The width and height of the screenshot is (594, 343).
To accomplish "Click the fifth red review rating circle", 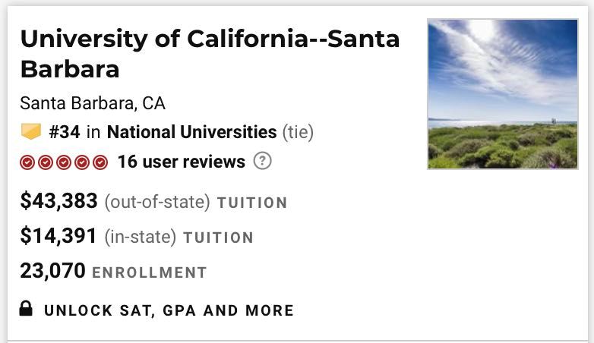I will (x=100, y=162).
